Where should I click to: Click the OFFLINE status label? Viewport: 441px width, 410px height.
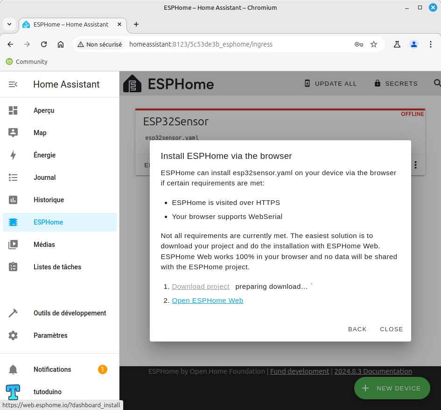(413, 114)
